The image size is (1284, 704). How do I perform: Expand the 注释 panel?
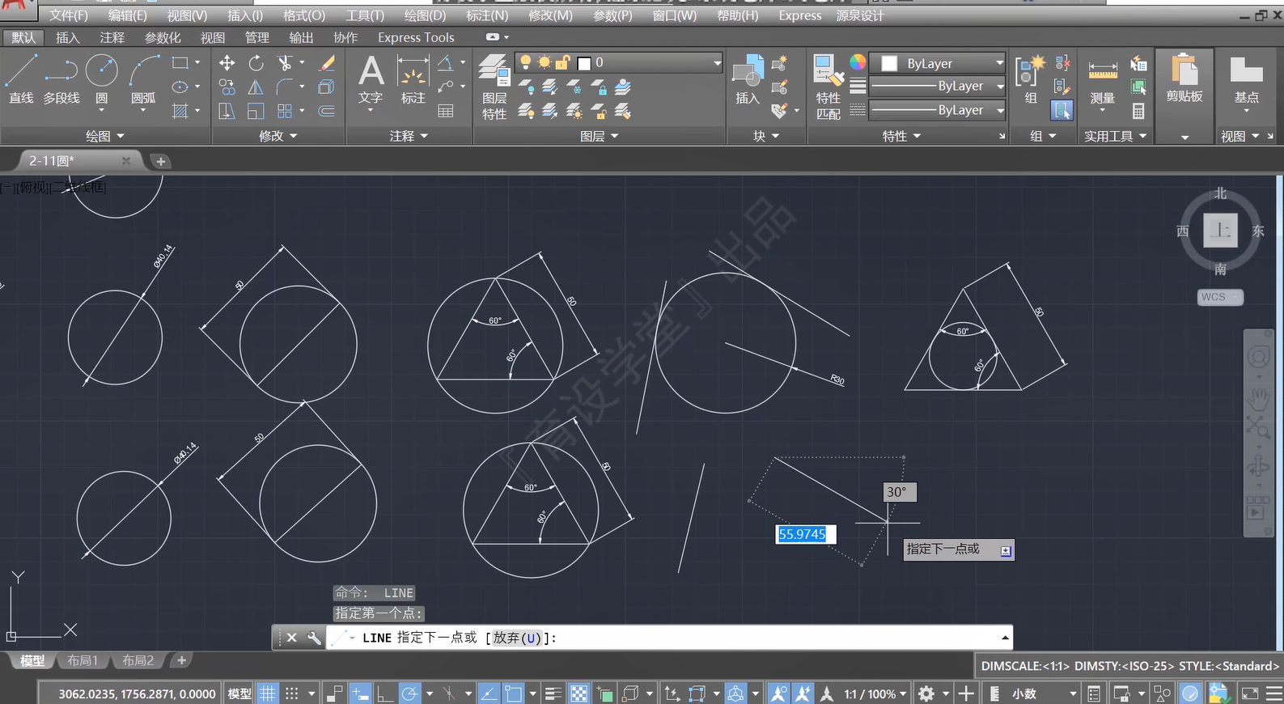[x=409, y=136]
